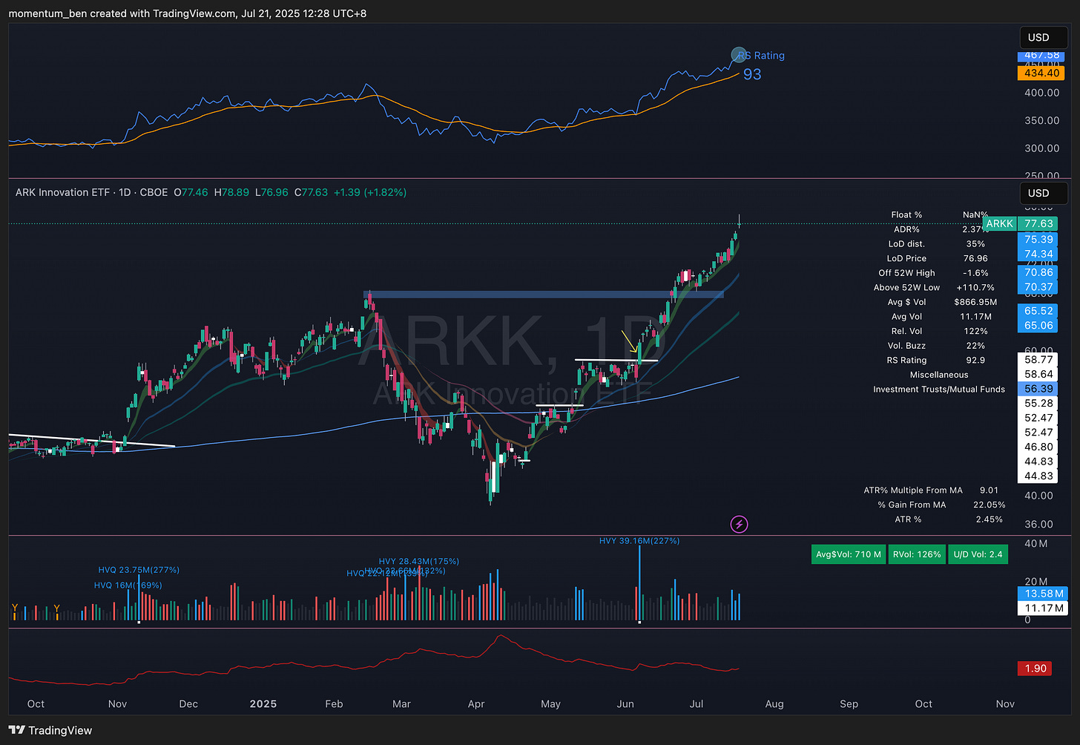This screenshot has width=1080, height=745.
Task: Click the HVY 28.43M(175%) volume annotation
Action: [418, 561]
